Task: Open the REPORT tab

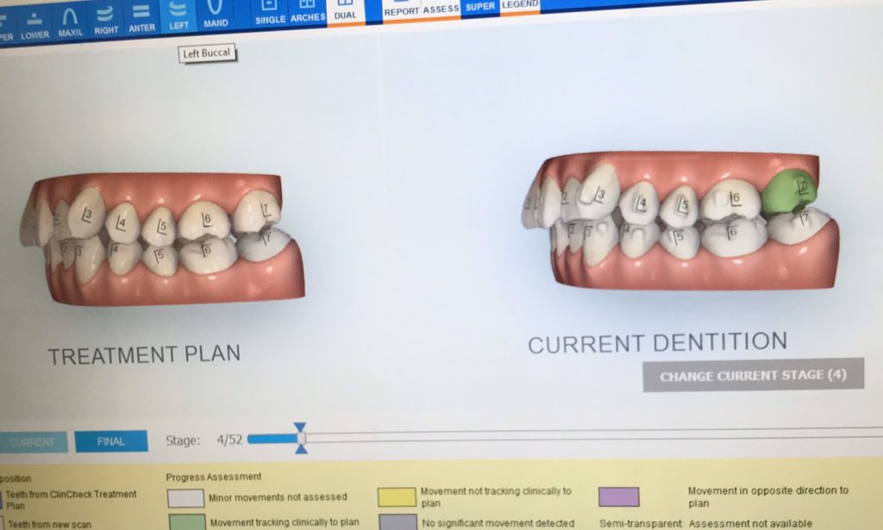Action: (402, 9)
